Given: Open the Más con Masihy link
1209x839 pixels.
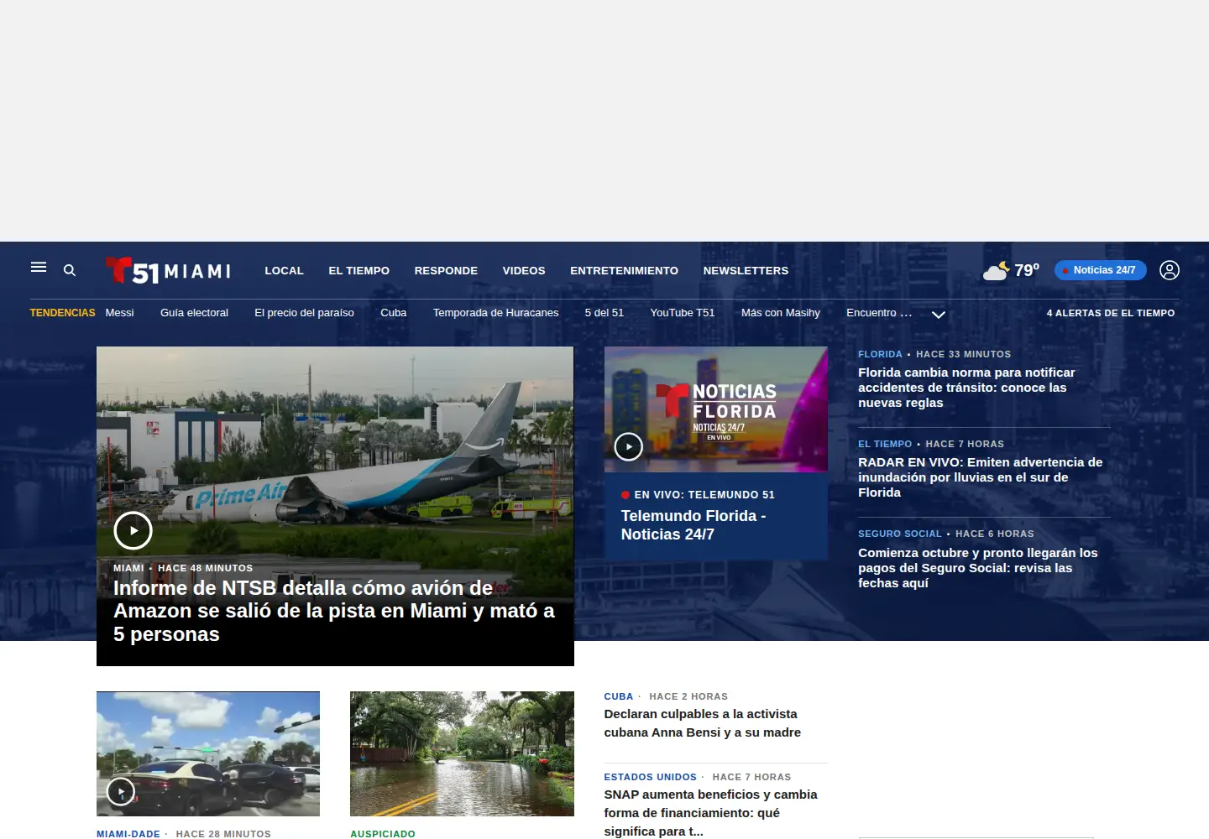Looking at the screenshot, I should point(780,313).
